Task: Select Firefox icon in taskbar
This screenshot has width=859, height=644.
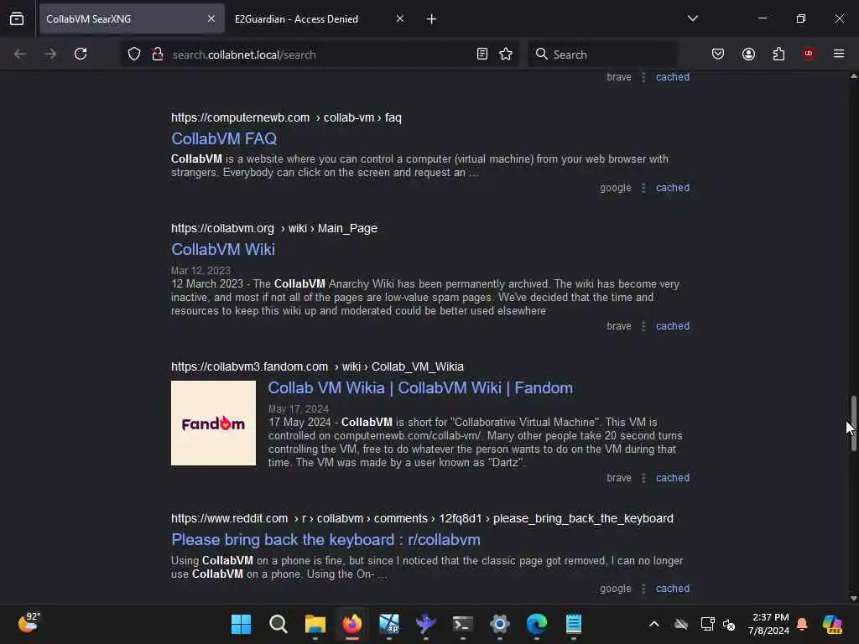Action: point(352,624)
